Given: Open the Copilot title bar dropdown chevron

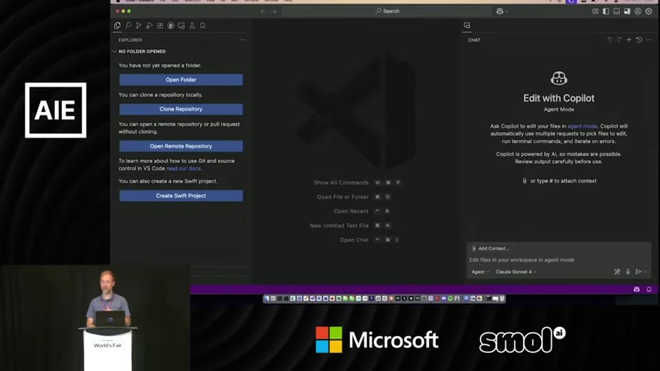Looking at the screenshot, I should tap(507, 12).
